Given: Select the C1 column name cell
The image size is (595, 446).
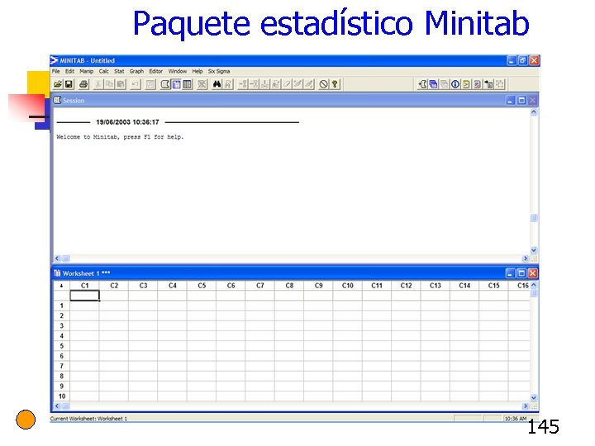Looking at the screenshot, I should [84, 296].
